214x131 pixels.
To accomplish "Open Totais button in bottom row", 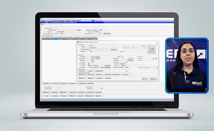I will (46, 96).
